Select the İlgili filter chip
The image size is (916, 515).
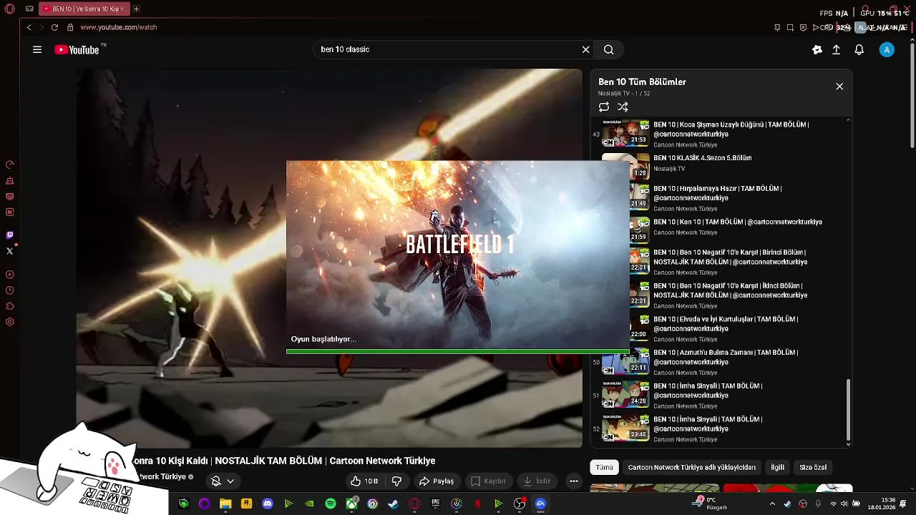[x=778, y=467]
